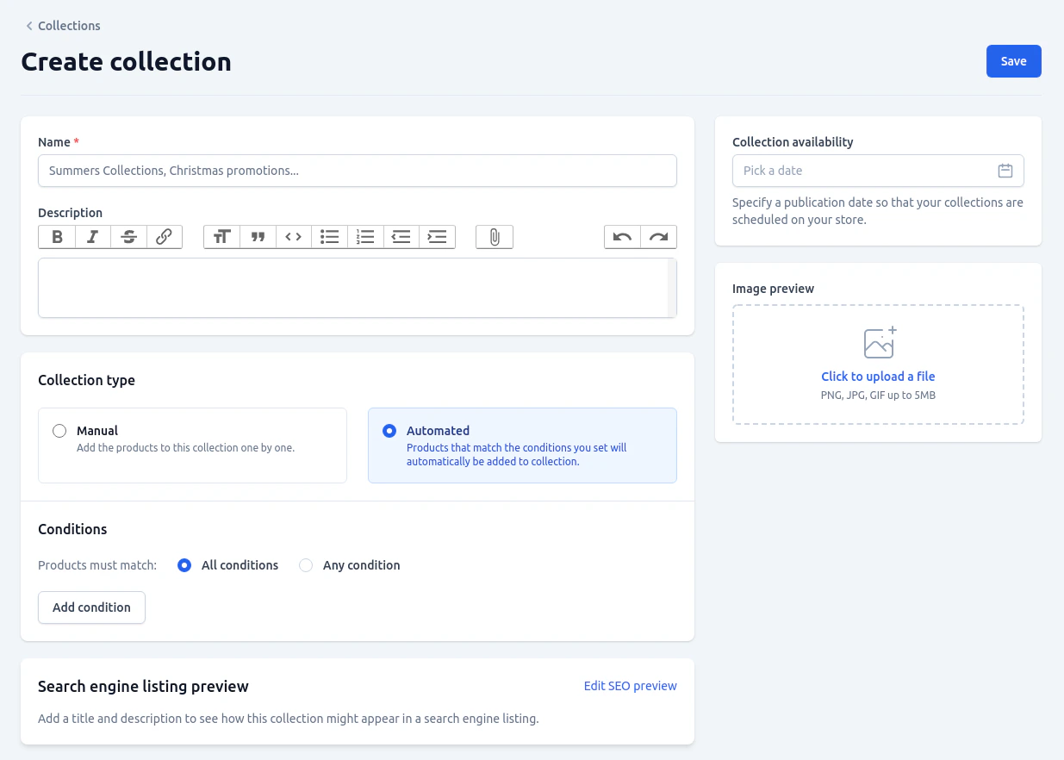The height and width of the screenshot is (760, 1064).
Task: Open calendar icon in availability field
Action: [1005, 171]
